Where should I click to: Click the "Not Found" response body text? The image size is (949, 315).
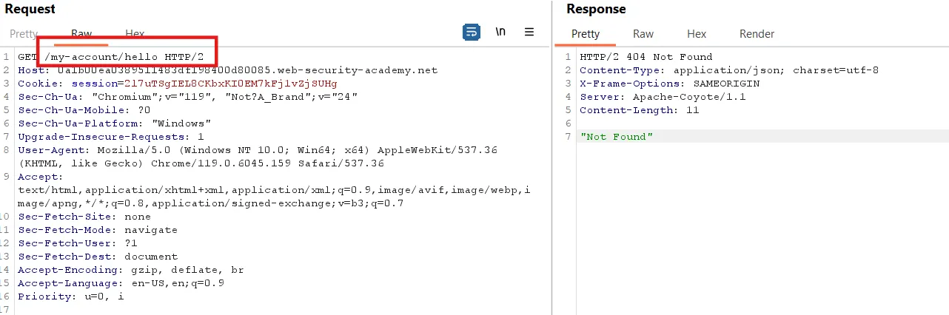pos(616,137)
